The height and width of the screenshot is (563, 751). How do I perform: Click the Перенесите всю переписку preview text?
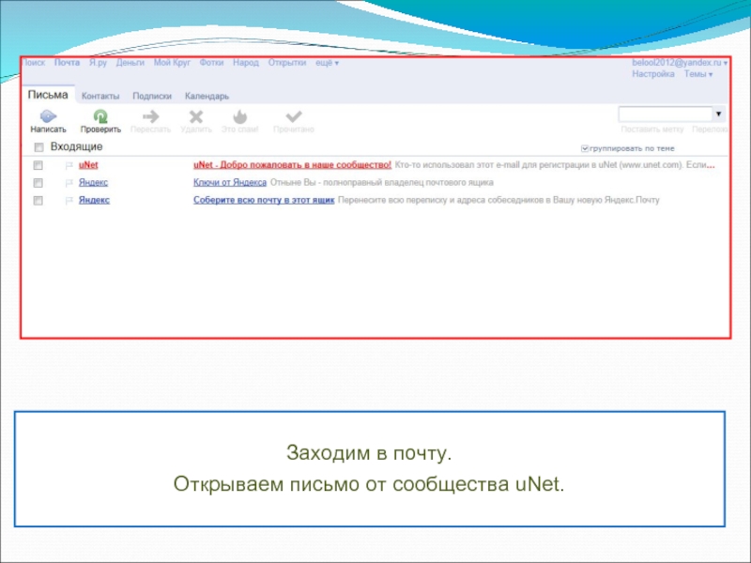click(498, 201)
